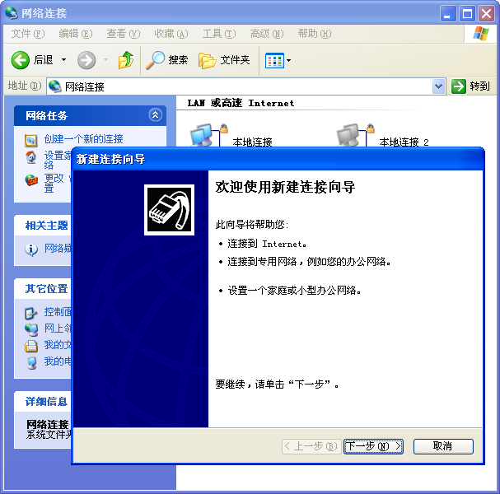Click 下一步 button in the wizard
This screenshot has height=494, width=500.
point(373,446)
